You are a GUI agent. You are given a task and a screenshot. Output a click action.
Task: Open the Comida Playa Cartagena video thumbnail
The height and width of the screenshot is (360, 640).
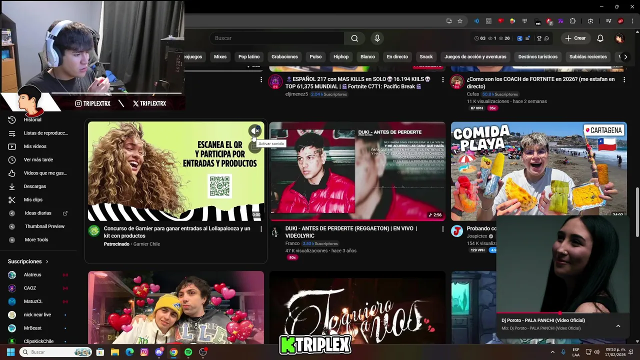pyautogui.click(x=539, y=168)
